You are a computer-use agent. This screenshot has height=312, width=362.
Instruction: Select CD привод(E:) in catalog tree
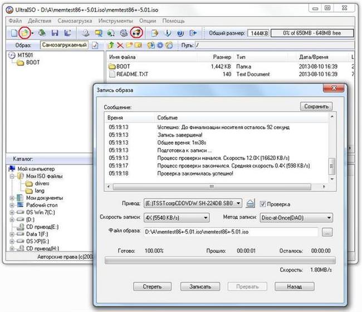click(x=42, y=227)
